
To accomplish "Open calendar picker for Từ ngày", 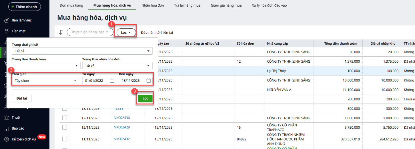I will 112,81.
